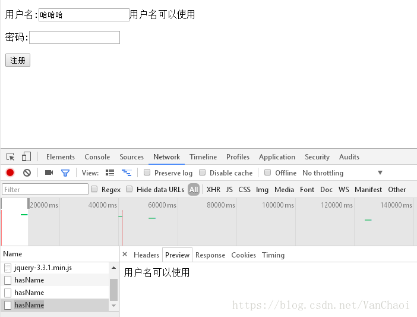Click the request list scrollbar thumb
Image resolution: width=417 pixels, height=317 pixels.
pos(113,290)
